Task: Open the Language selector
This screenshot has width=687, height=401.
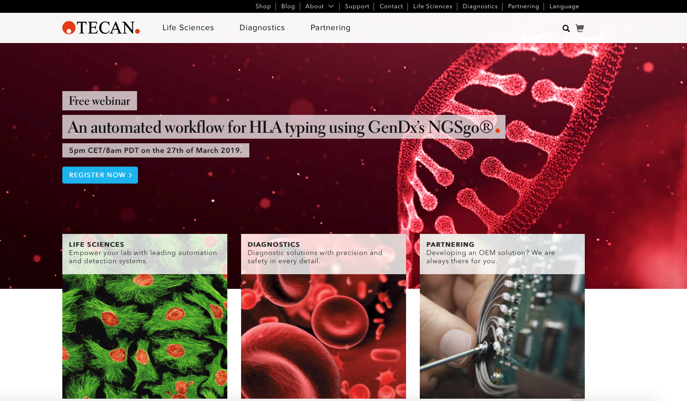Action: pos(564,6)
